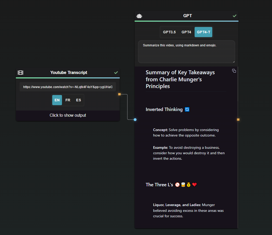Screen dimensions: 272x235
Task: Click the orange output port of Youtube Transcript
Action: point(119,94)
